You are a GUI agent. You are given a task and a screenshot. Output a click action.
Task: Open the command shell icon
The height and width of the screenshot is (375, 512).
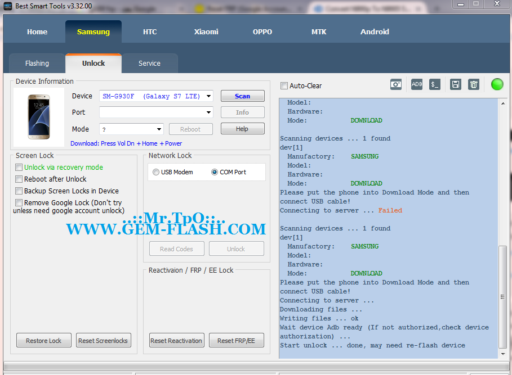pos(435,85)
